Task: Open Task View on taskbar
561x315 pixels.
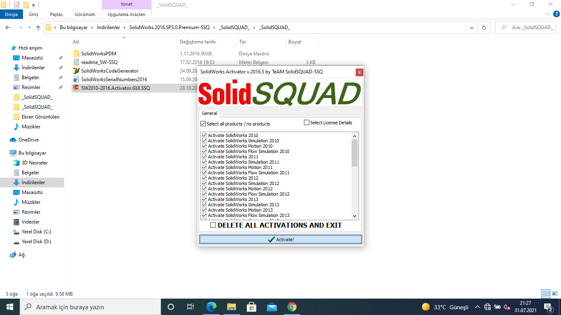Action: [x=191, y=307]
